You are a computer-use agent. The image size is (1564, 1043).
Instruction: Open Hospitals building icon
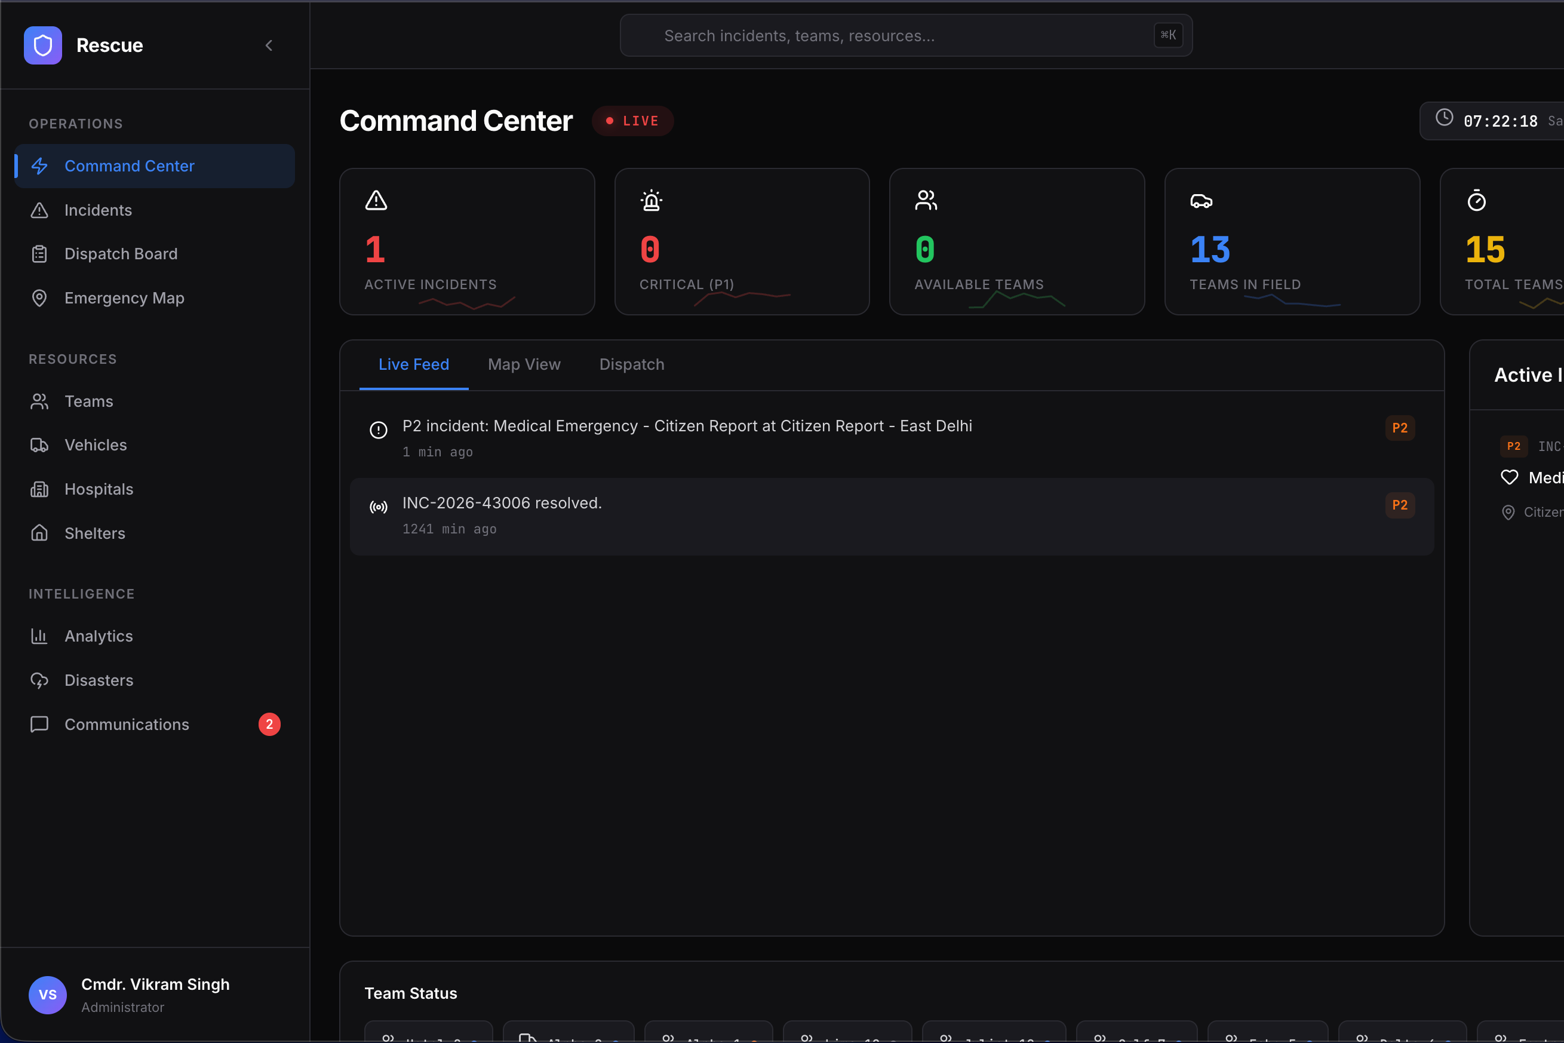pyautogui.click(x=39, y=489)
